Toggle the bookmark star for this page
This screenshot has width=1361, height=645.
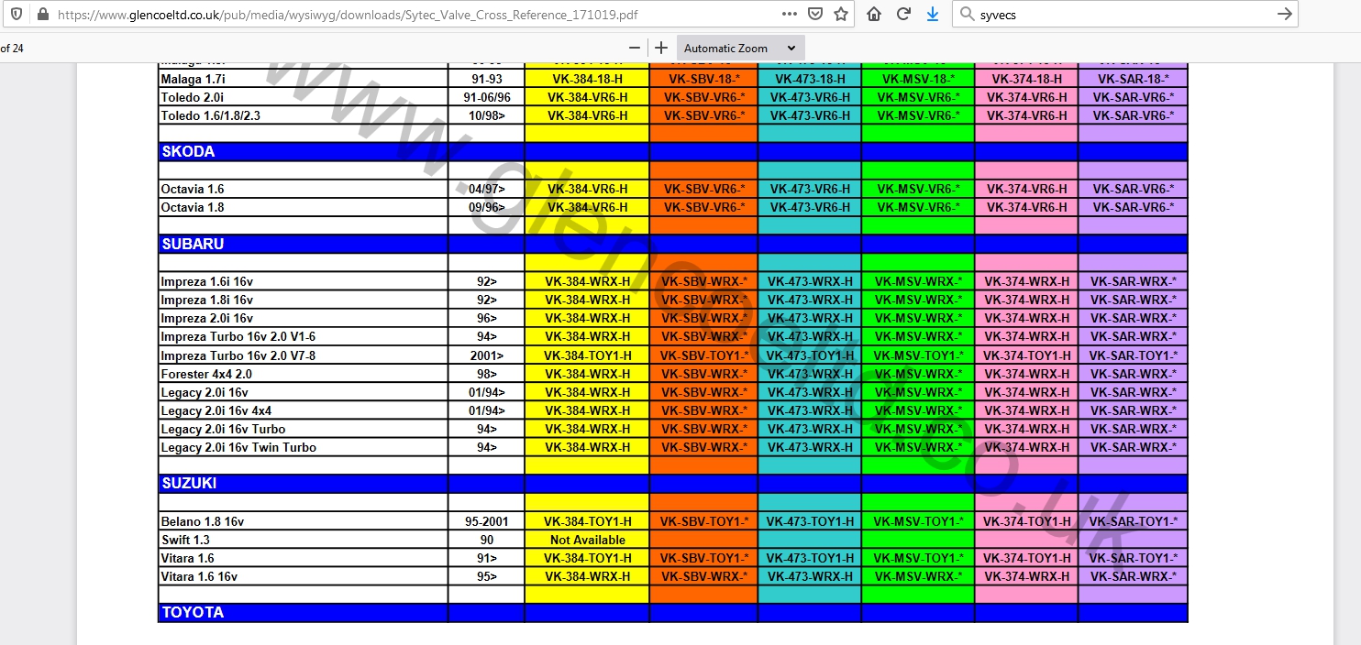click(840, 14)
